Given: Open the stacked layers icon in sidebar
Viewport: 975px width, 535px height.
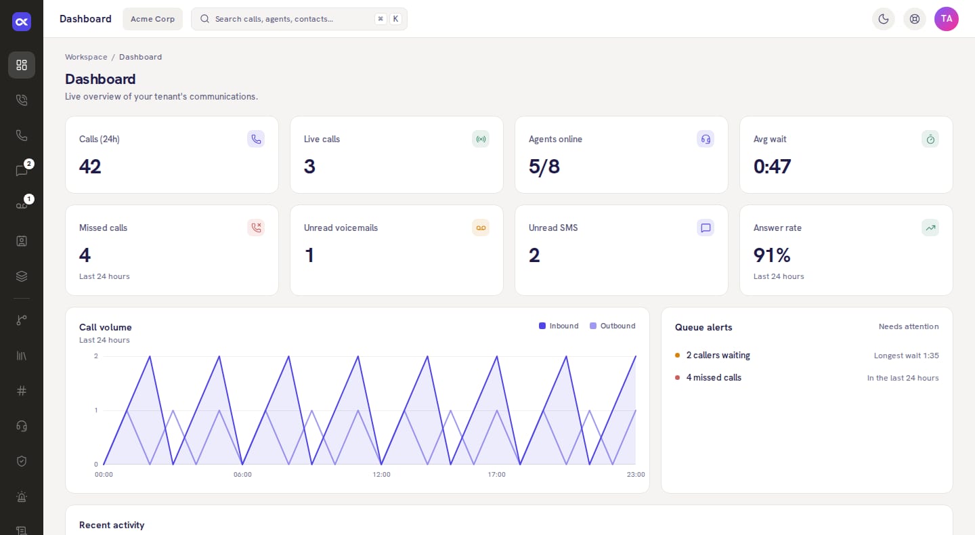Looking at the screenshot, I should [x=22, y=276].
